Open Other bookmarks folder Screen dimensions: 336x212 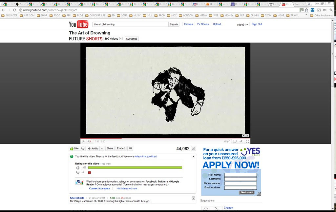click(x=322, y=15)
